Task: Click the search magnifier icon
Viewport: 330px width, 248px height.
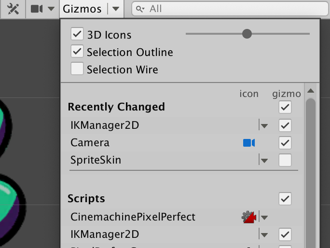Action: tap(139, 9)
